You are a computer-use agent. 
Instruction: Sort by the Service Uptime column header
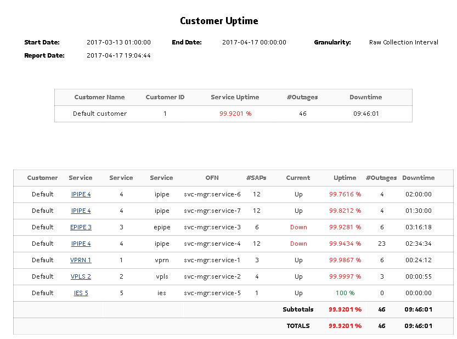click(235, 97)
